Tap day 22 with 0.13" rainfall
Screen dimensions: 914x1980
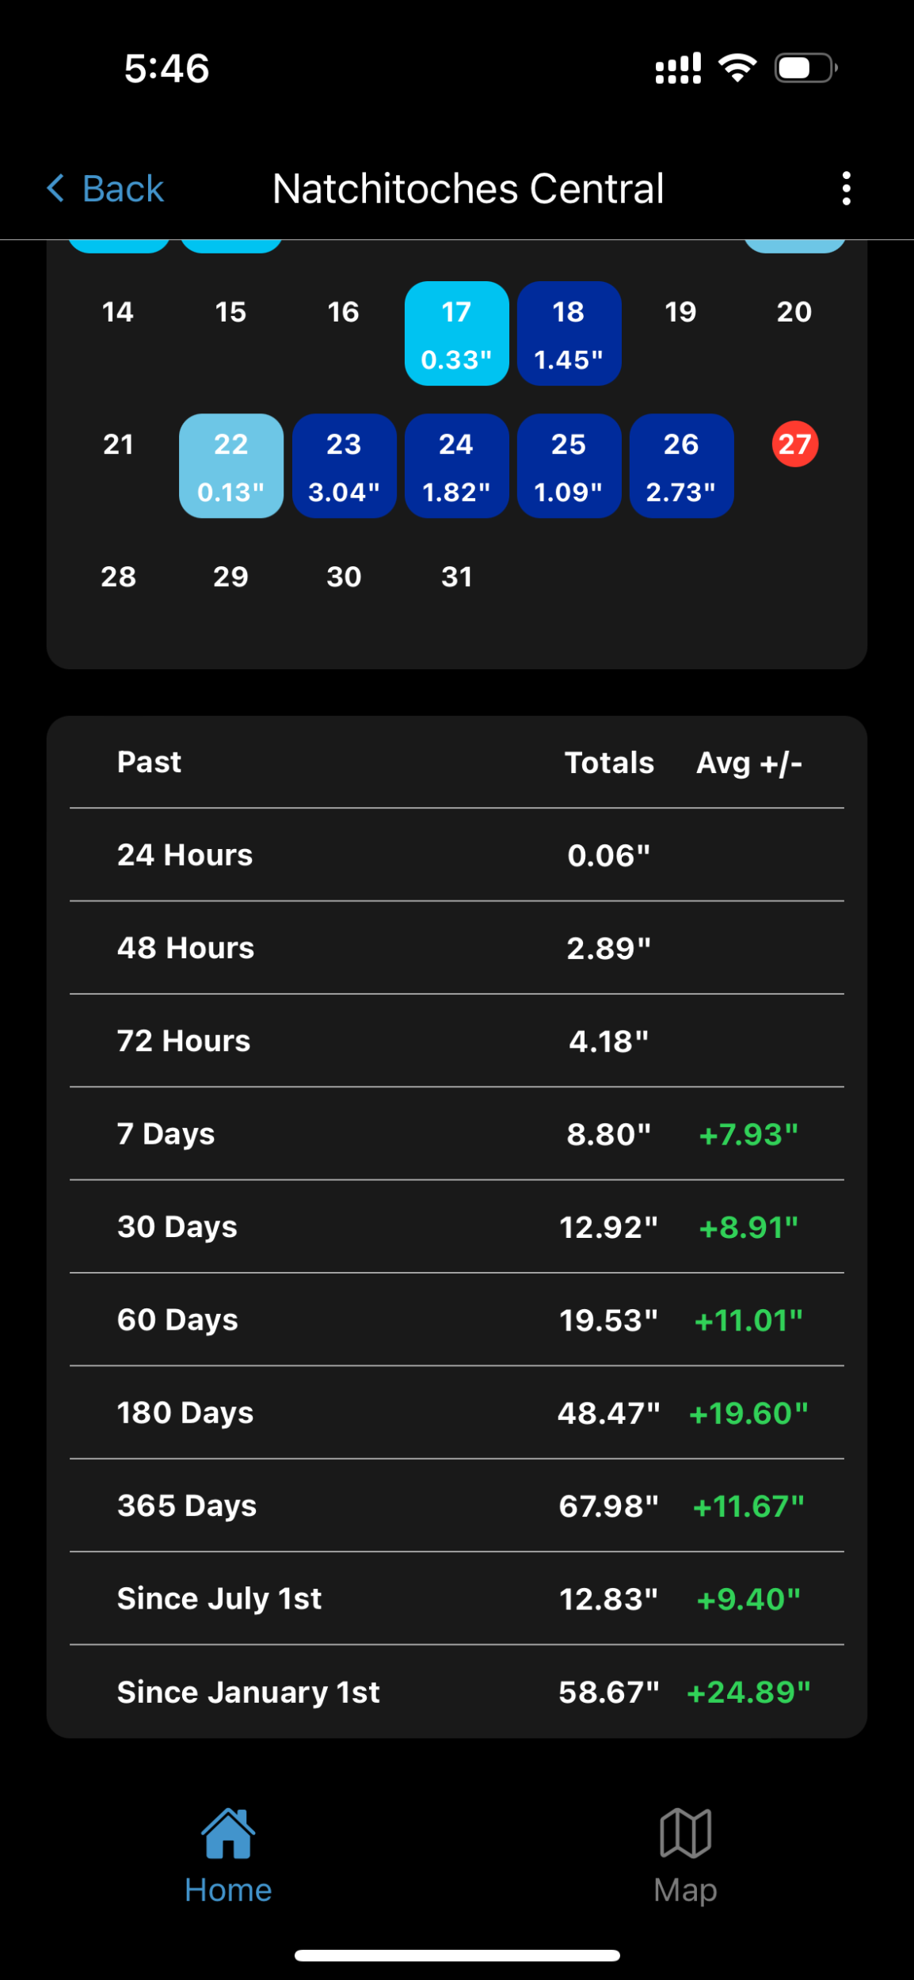[x=230, y=466]
